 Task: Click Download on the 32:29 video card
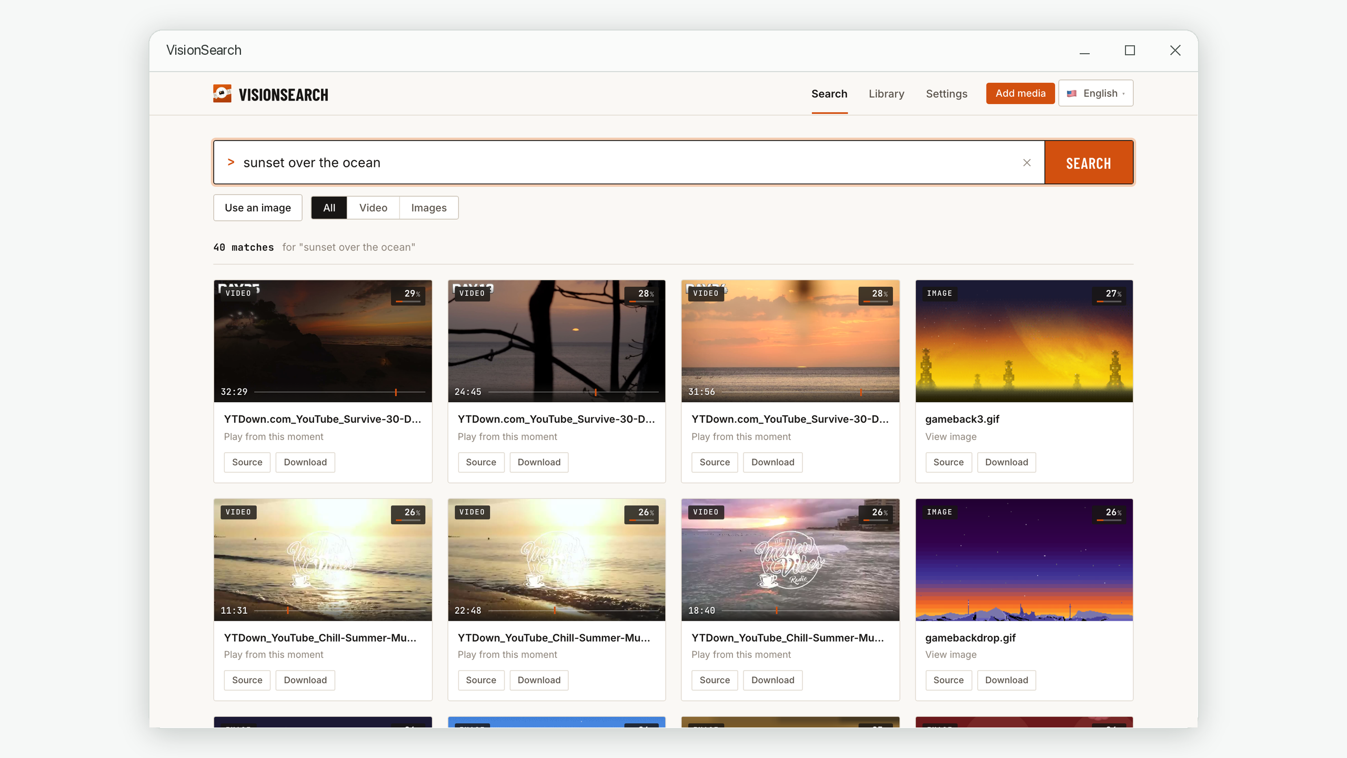coord(305,462)
